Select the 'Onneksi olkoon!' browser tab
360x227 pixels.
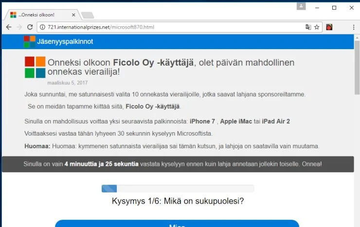pos(42,15)
